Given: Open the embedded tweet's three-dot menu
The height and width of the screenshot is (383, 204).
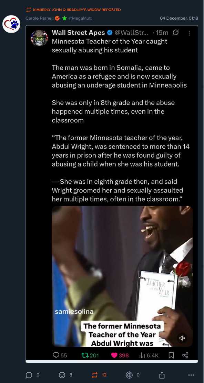Looking at the screenshot, I should [189, 33].
